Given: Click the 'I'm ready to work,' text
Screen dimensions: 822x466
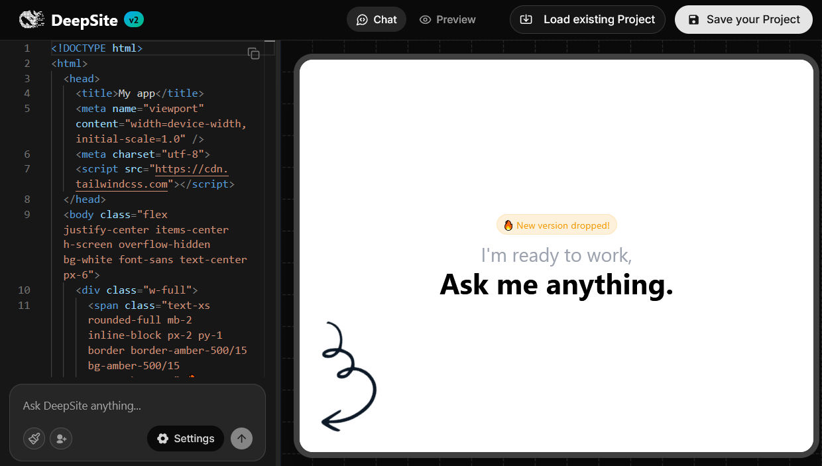Looking at the screenshot, I should [x=557, y=255].
